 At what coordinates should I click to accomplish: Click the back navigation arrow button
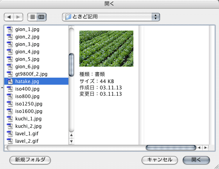9,17
